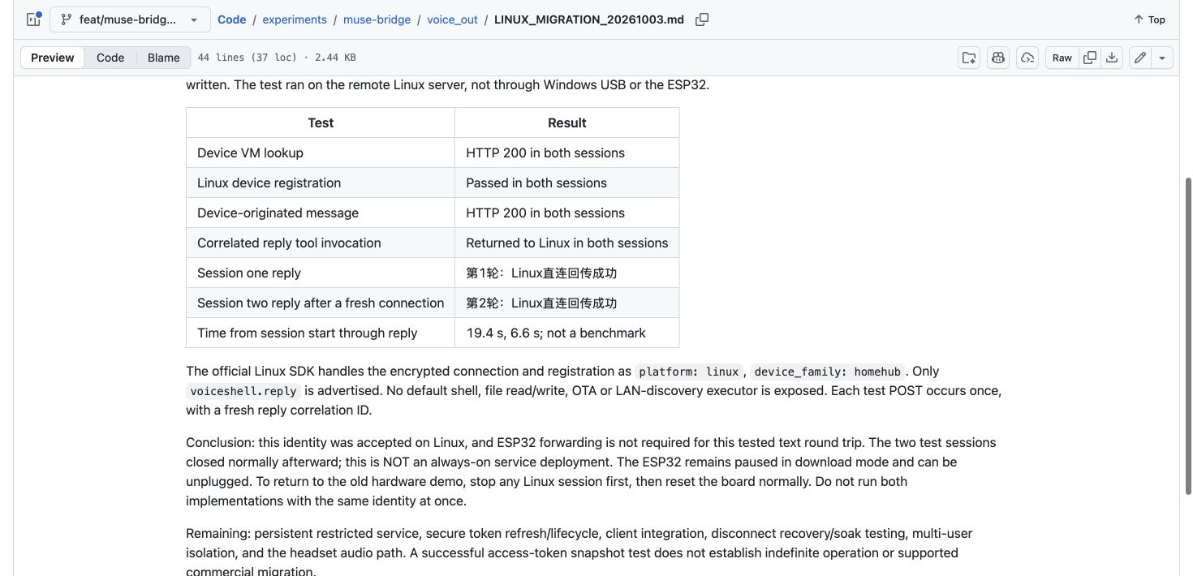Jump to Top of the file
Image resolution: width=1193 pixels, height=576 pixels.
pyautogui.click(x=1149, y=19)
